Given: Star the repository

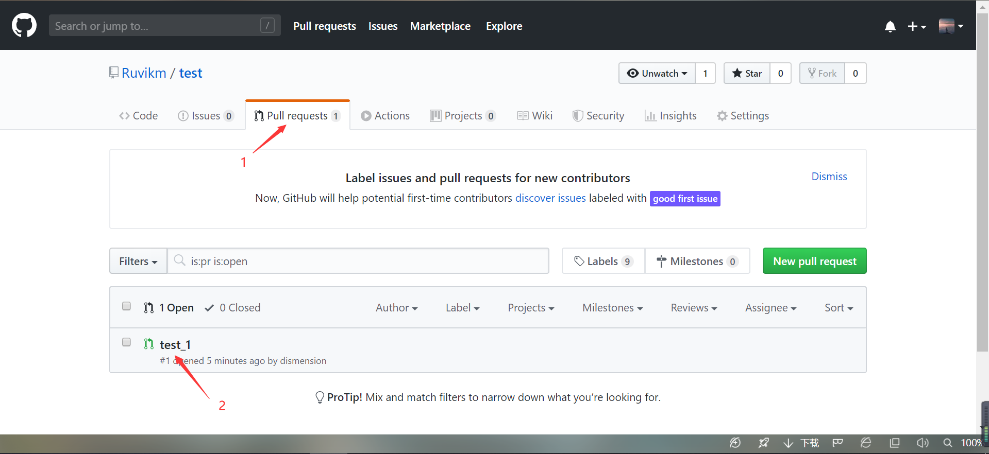Looking at the screenshot, I should 747,73.
